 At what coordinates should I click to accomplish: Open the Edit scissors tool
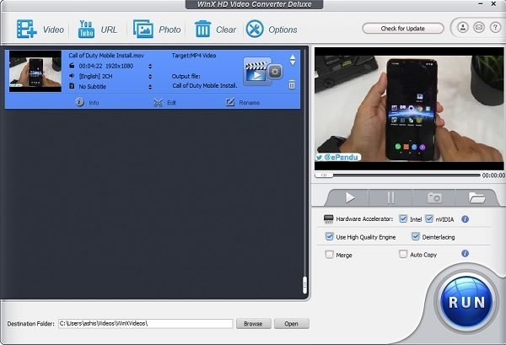[164, 103]
